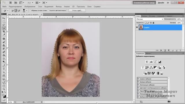Open the Выделение menu
This screenshot has width=185, height=104.
pyautogui.click(x=49, y=7)
